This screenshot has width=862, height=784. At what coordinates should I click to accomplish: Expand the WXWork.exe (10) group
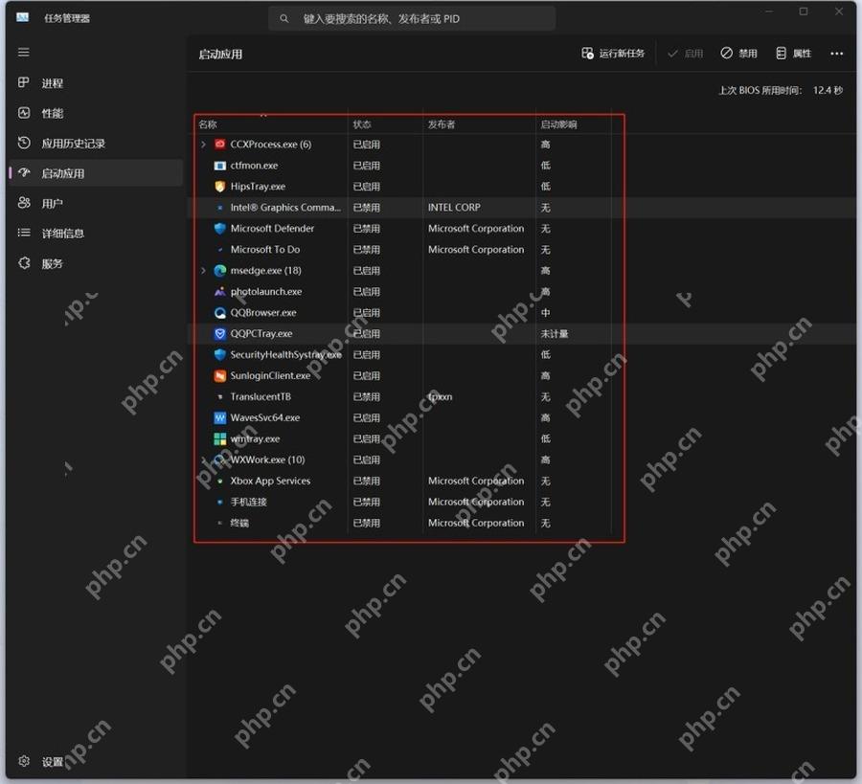point(203,459)
